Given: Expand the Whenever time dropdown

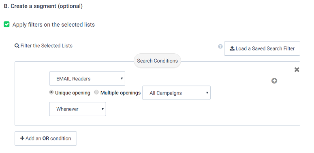Looking at the screenshot, I should pos(77,109).
